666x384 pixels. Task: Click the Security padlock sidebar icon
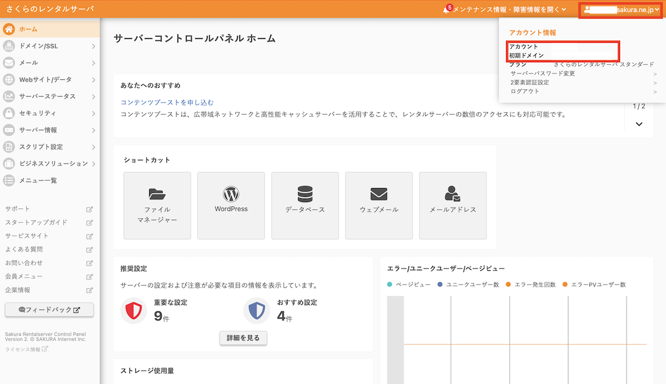pyautogui.click(x=9, y=113)
